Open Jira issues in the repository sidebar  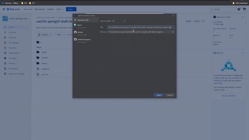point(13,58)
